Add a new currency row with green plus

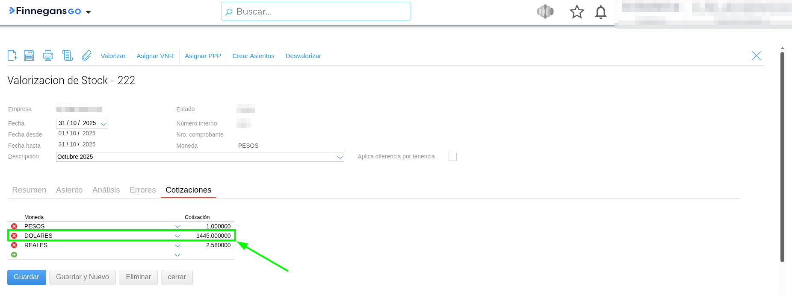(x=14, y=255)
